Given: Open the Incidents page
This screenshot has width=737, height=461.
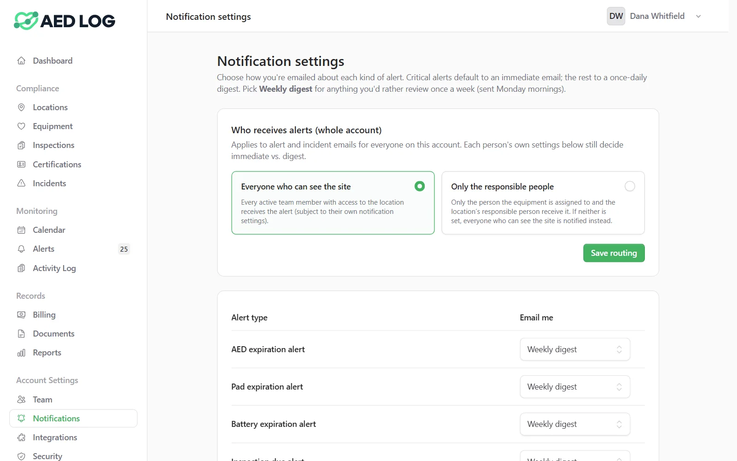Looking at the screenshot, I should click(73, 183).
